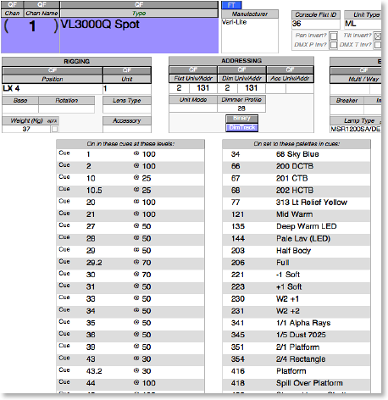Select palette 135 Deep Warm LED row
The height and width of the screenshot is (400, 388).
point(297,226)
